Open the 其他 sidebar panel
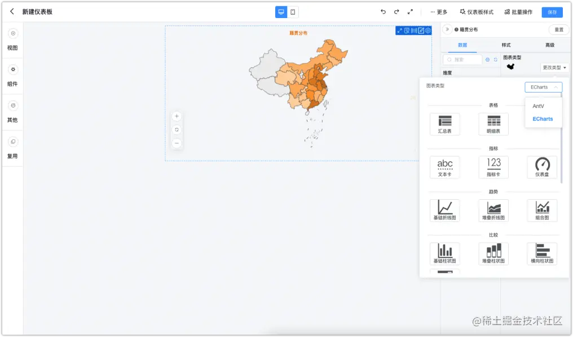573x337 pixels. point(13,112)
